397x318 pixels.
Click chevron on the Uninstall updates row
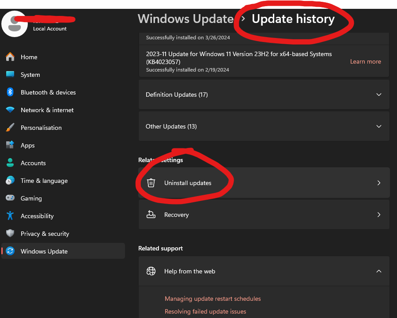point(379,183)
